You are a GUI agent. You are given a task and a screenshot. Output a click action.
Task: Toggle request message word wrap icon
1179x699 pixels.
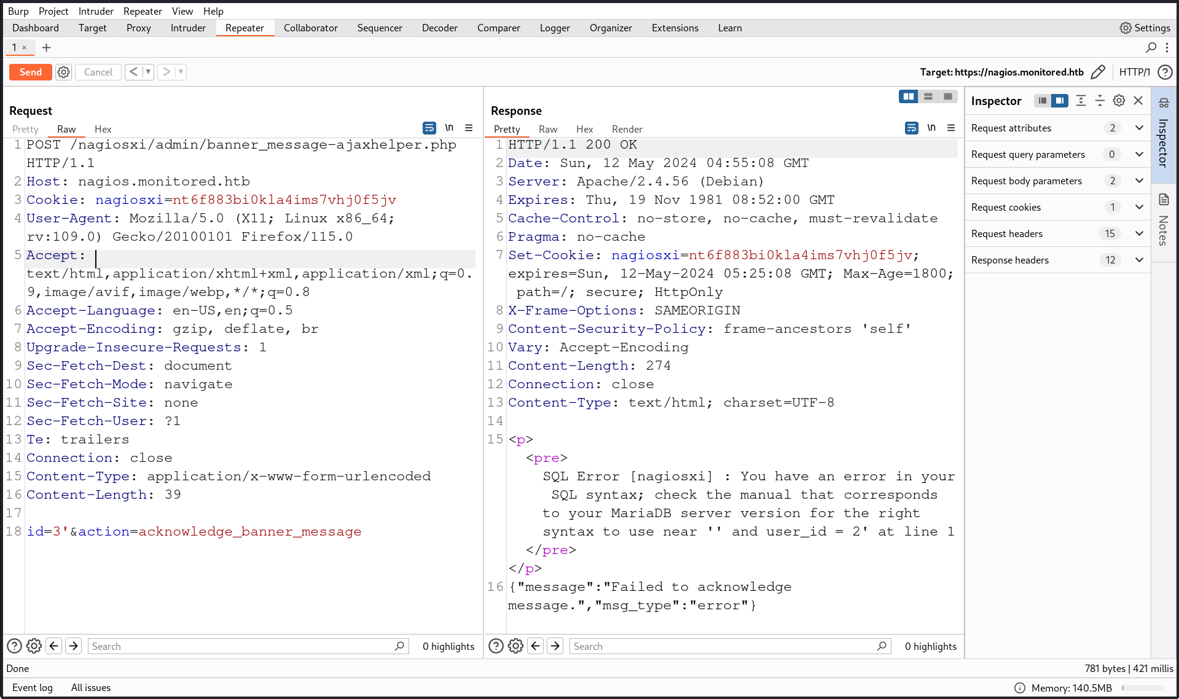pos(429,128)
